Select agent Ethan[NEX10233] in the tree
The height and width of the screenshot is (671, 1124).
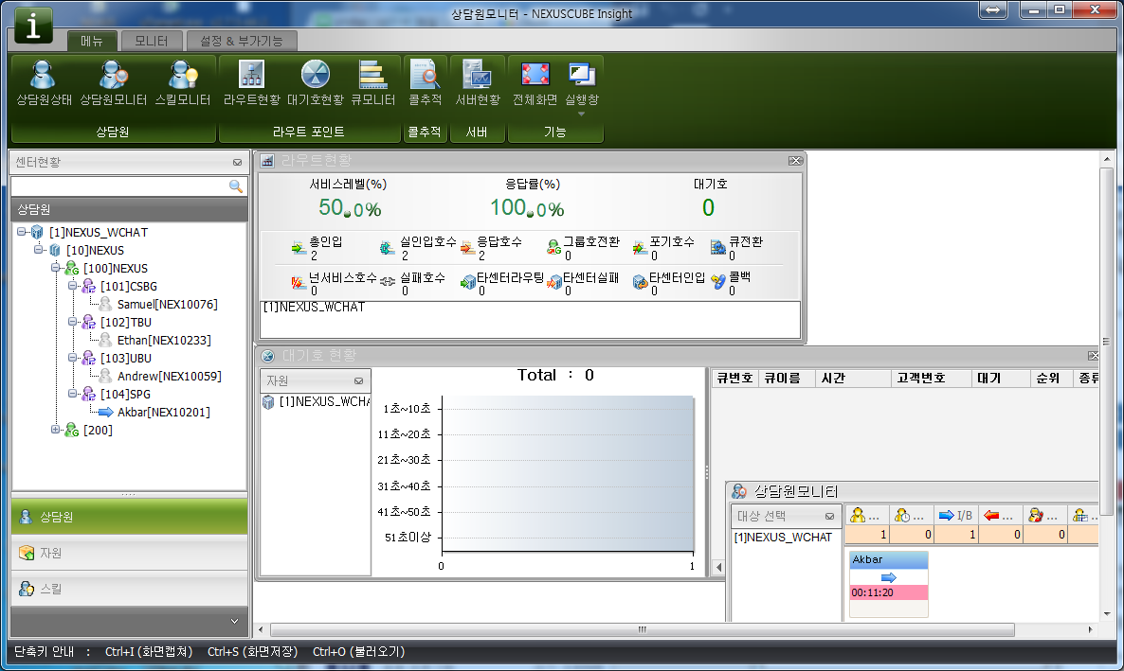pyautogui.click(x=164, y=340)
